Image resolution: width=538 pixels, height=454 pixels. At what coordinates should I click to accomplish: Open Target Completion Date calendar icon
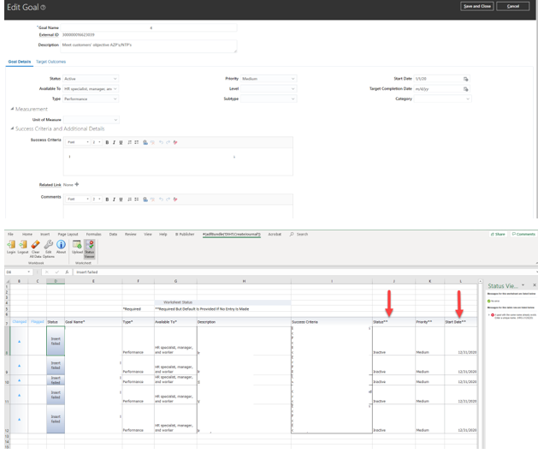click(465, 89)
